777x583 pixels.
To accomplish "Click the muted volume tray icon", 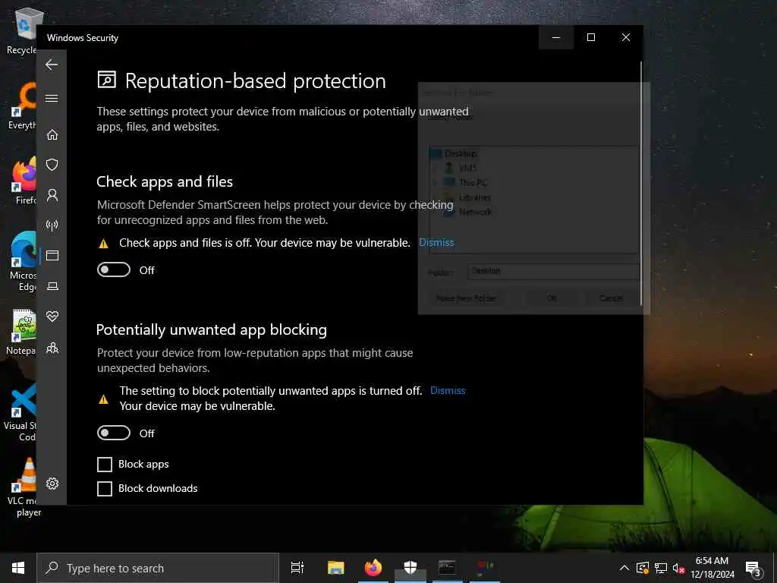I will point(678,568).
